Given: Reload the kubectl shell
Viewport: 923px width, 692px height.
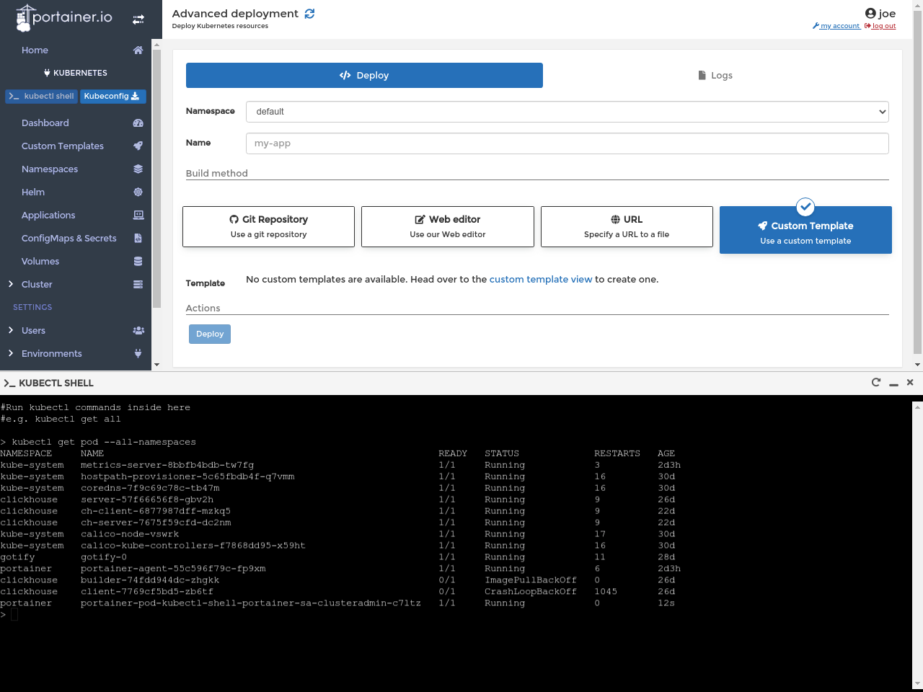Looking at the screenshot, I should (876, 382).
